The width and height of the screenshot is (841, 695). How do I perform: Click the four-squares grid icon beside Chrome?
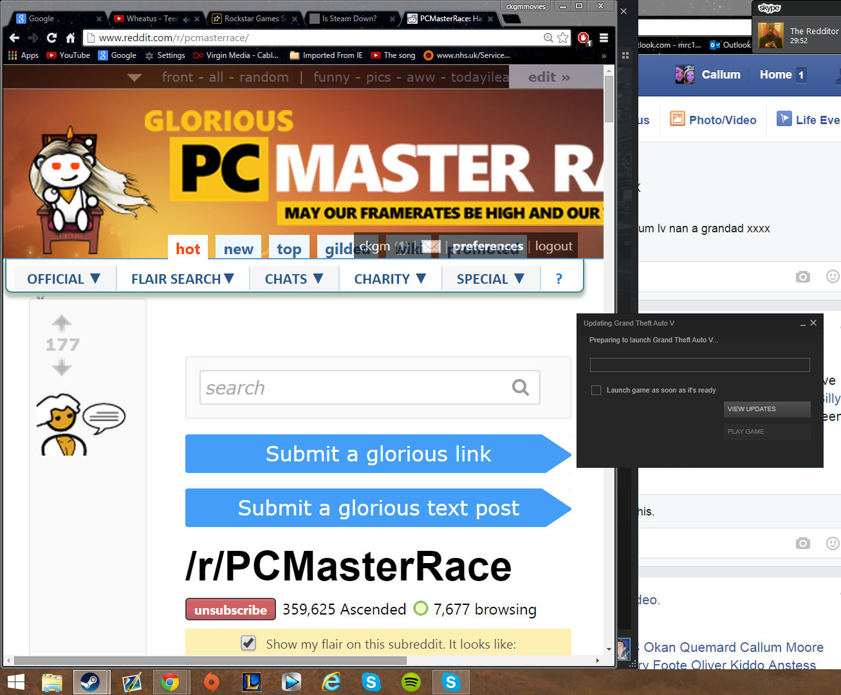pos(625,56)
